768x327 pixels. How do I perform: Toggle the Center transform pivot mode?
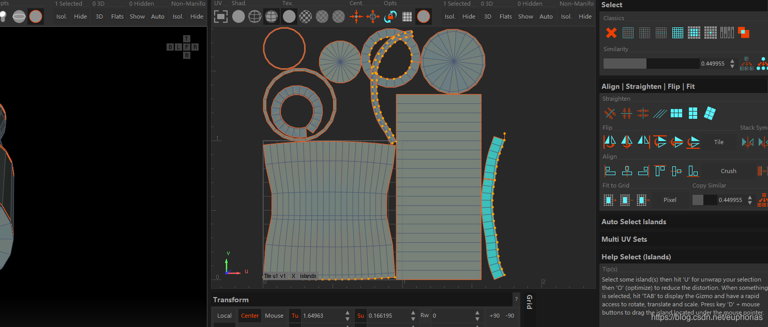pos(250,316)
